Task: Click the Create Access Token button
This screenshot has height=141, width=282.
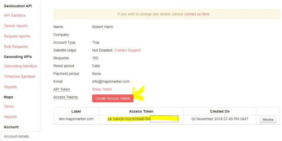Action: (113, 98)
